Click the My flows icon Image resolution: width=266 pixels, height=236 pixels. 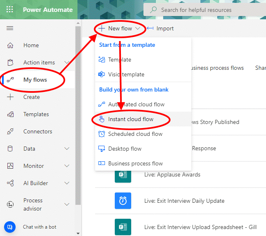point(10,80)
